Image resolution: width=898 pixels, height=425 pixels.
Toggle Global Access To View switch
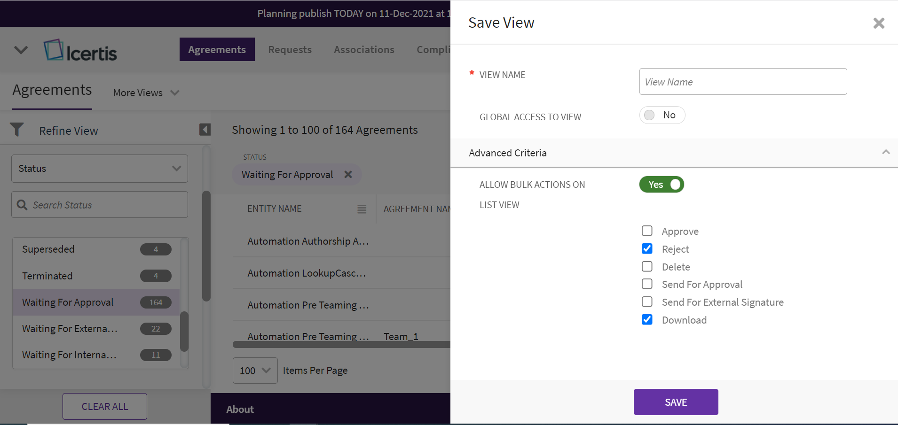coord(662,115)
